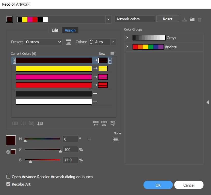The width and height of the screenshot is (211, 195).
Task: Click the large current color preview swatch
Action: click(x=11, y=140)
